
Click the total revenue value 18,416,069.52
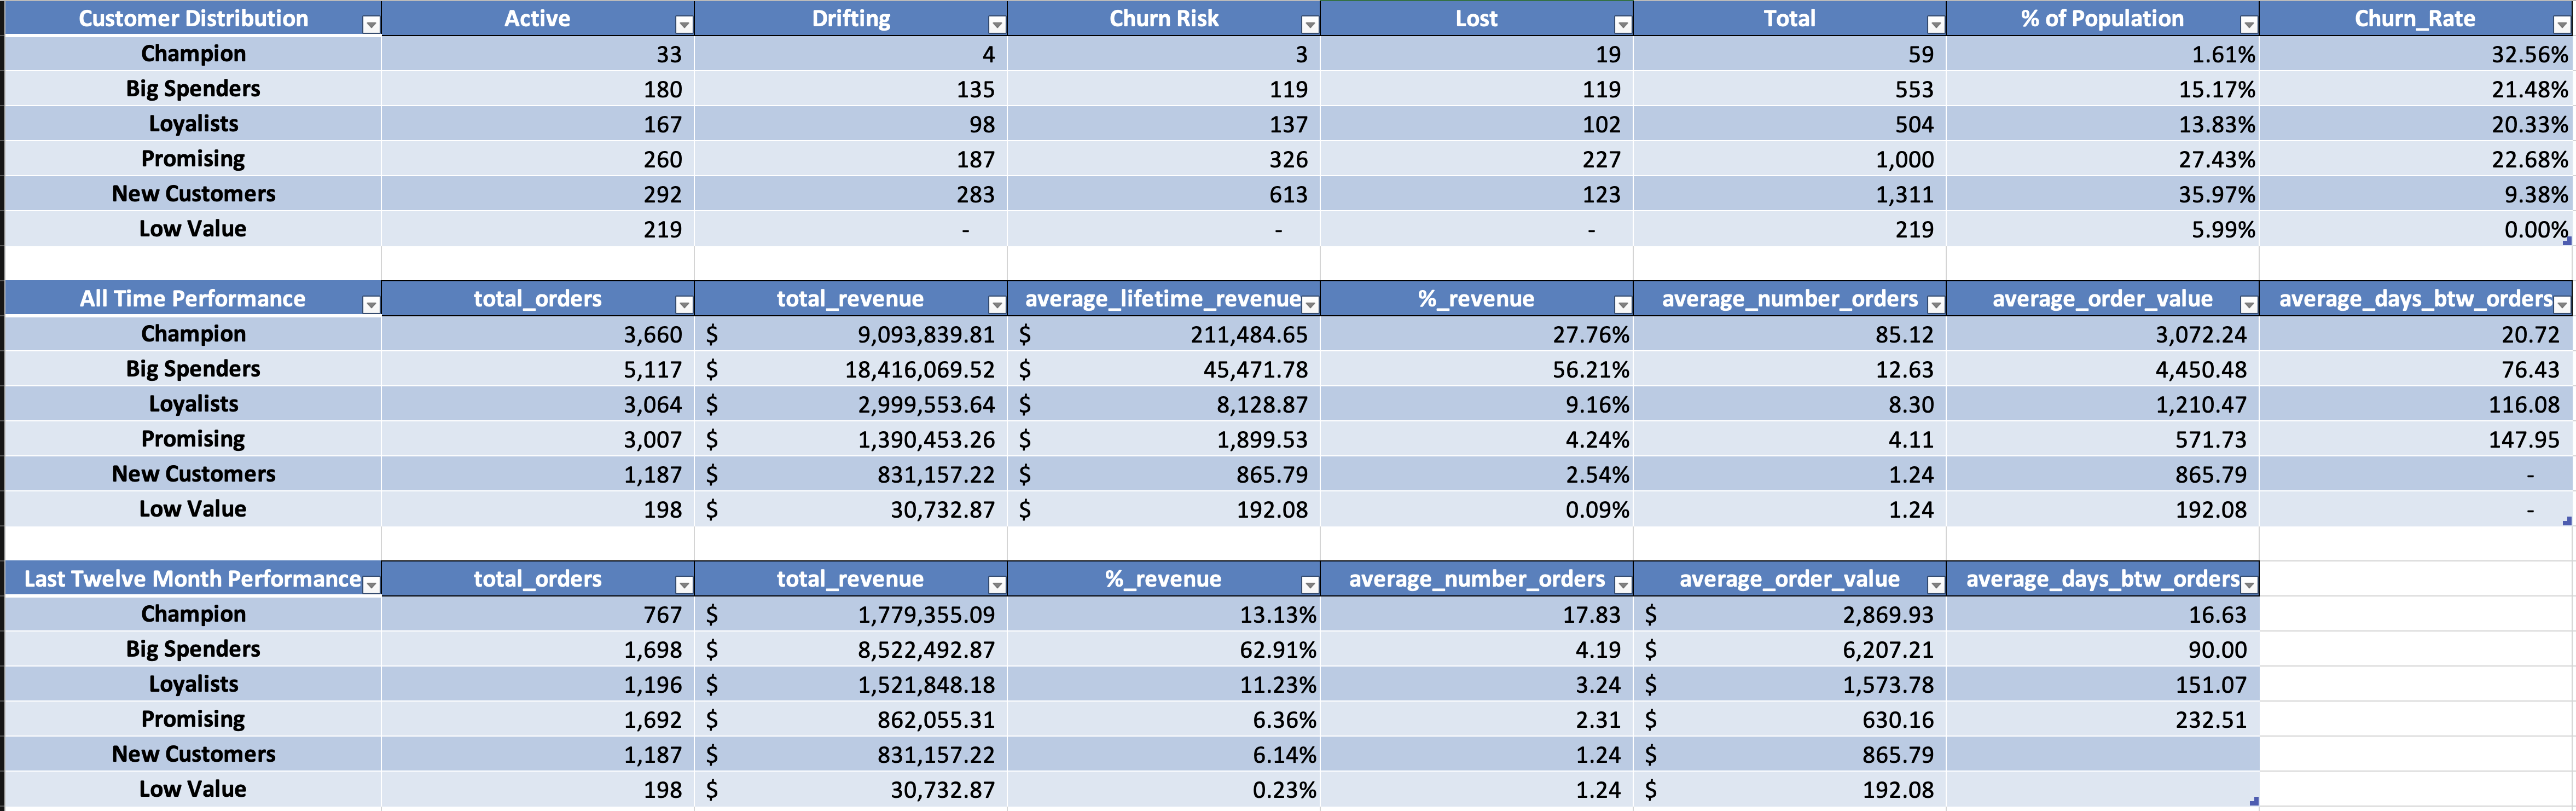coord(850,369)
